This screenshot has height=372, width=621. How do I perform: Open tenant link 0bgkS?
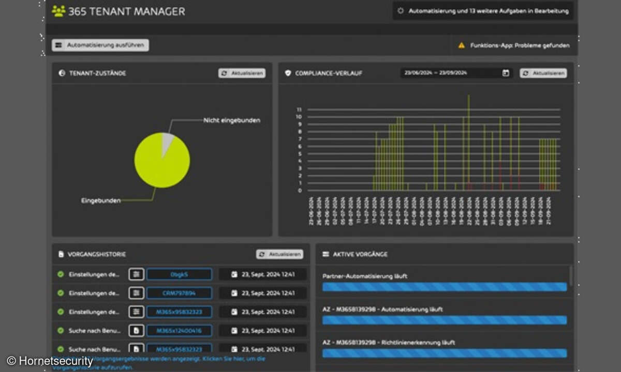pos(179,274)
